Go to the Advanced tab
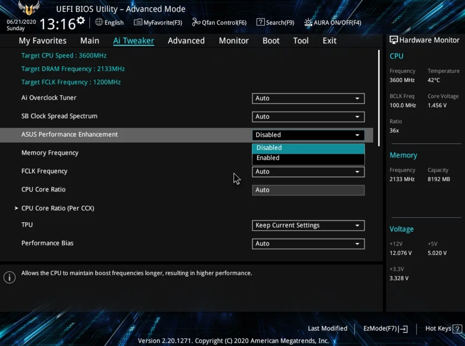465x346 pixels. point(186,41)
